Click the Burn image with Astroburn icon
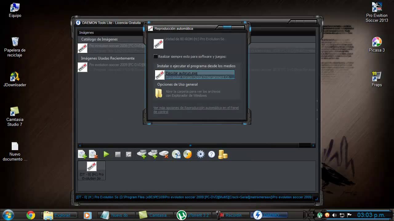The width and height of the screenshot is (394, 221). click(x=187, y=154)
